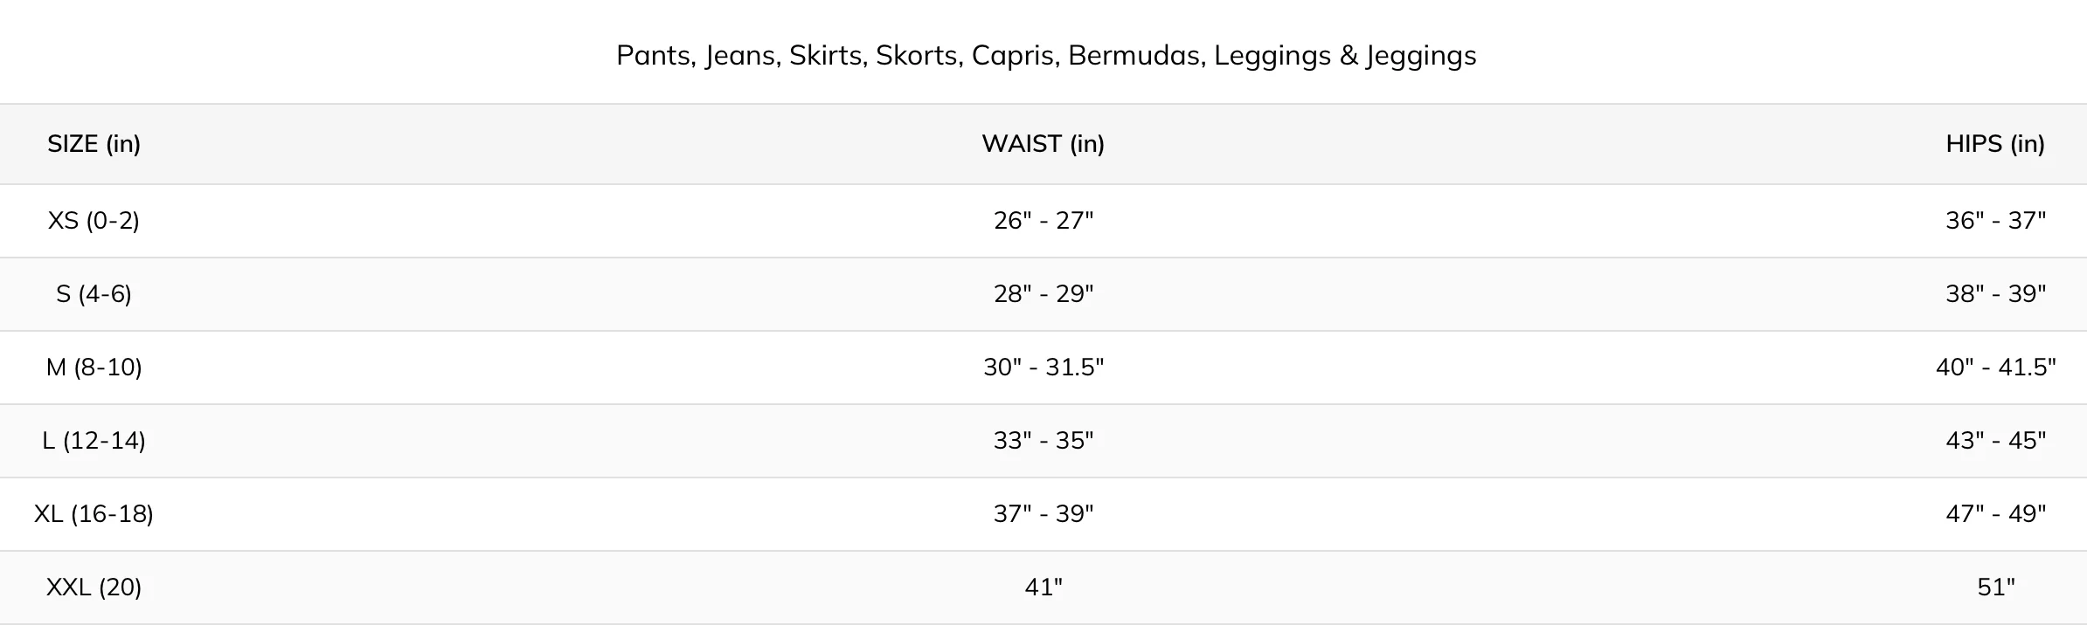Click the WAIST (in) column header
The image size is (2087, 639).
click(1043, 144)
